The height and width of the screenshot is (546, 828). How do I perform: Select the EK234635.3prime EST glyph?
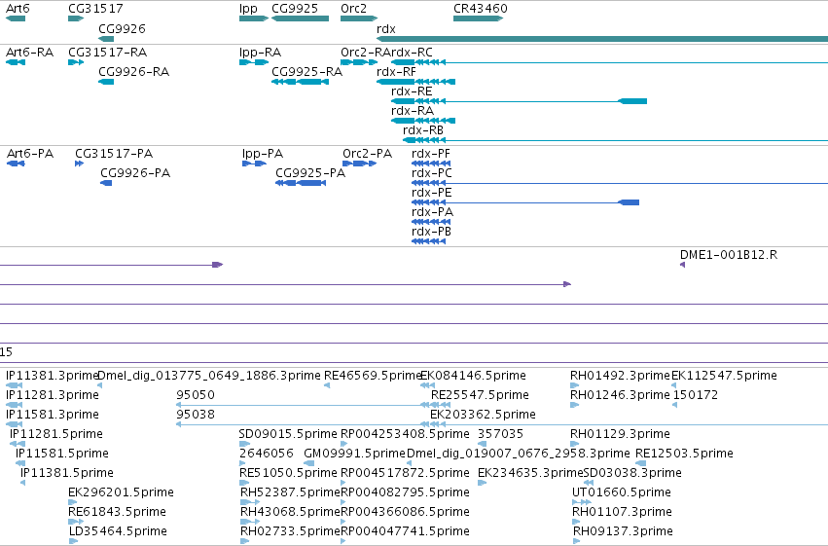click(482, 483)
